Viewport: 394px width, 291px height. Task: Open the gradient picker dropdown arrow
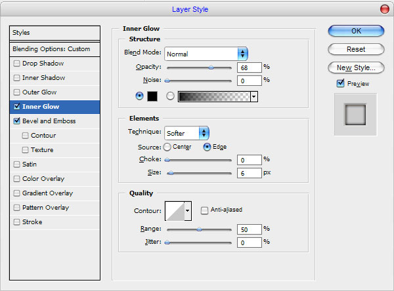click(254, 96)
